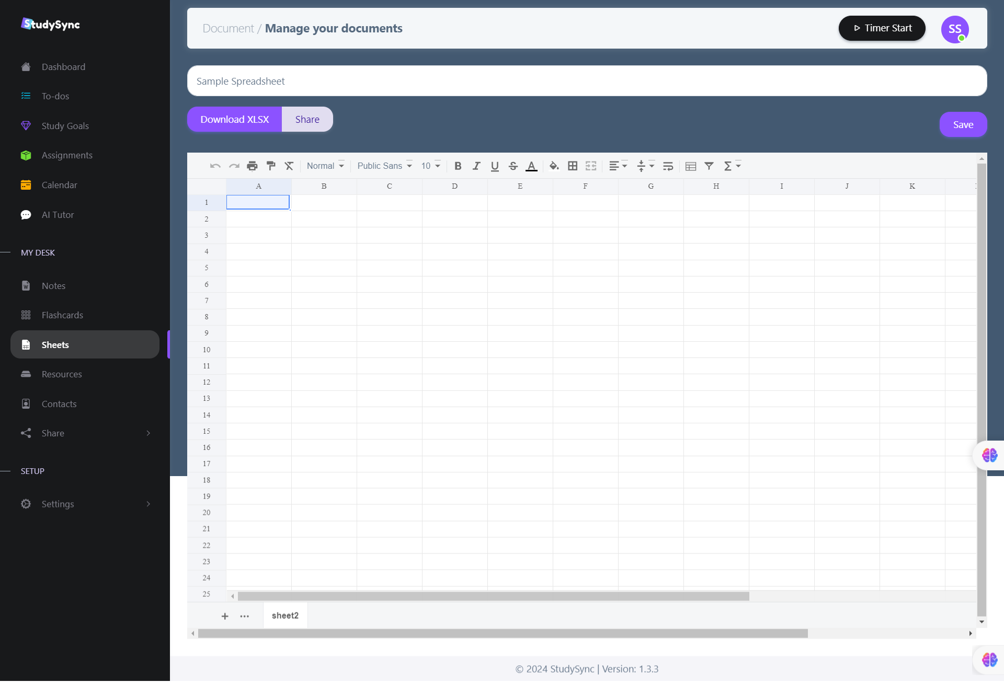Click the clear format icon
The image size is (1004, 682).
point(289,166)
